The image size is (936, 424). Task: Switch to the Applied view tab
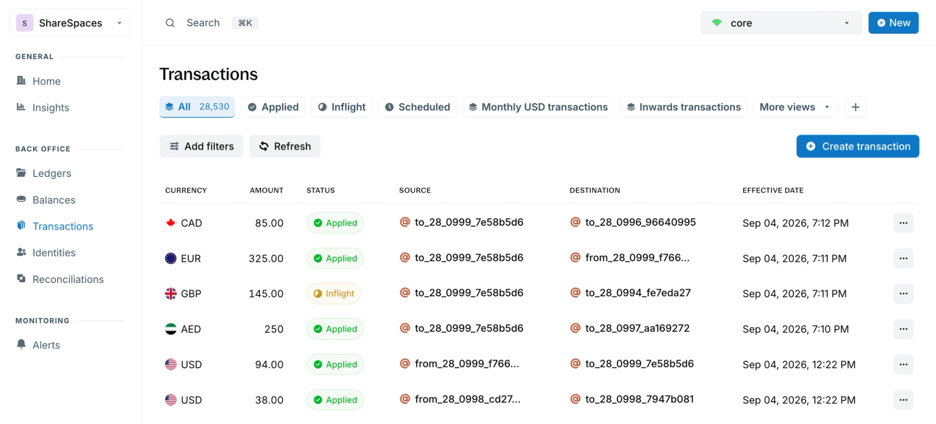click(x=273, y=107)
